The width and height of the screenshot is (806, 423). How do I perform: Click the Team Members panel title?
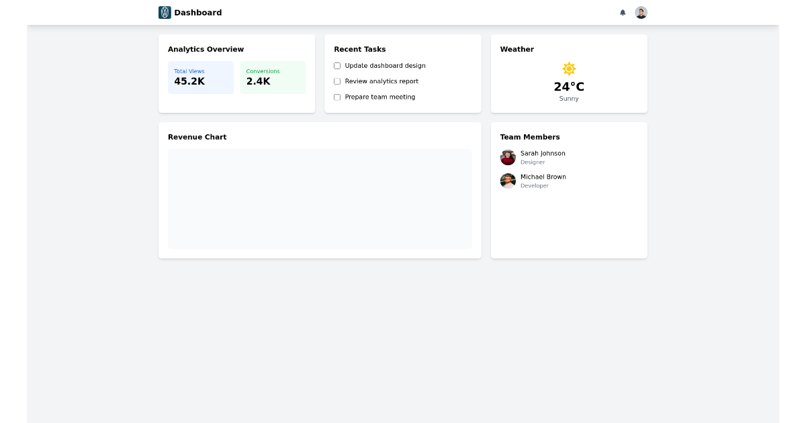pos(530,137)
